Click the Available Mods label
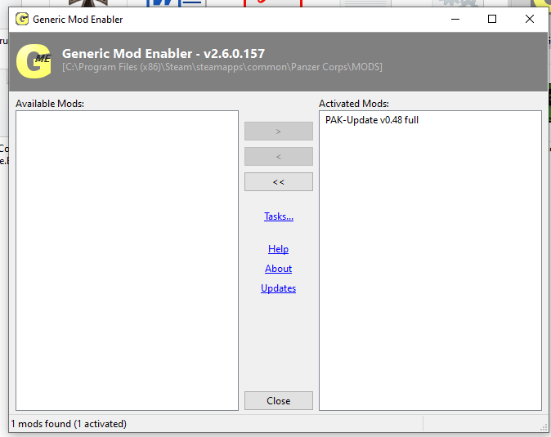This screenshot has height=437, width=551. (x=50, y=104)
